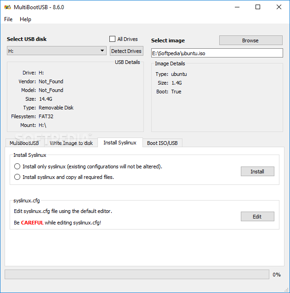Minimize the MultiBootUSB window
Image resolution: width=290 pixels, height=293 pixels.
pos(237,7)
